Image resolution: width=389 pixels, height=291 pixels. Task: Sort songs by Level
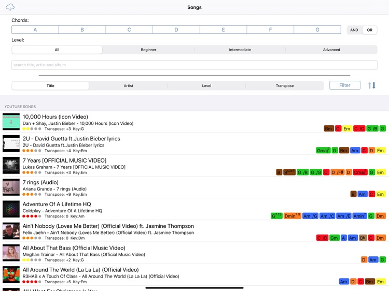[206, 85]
